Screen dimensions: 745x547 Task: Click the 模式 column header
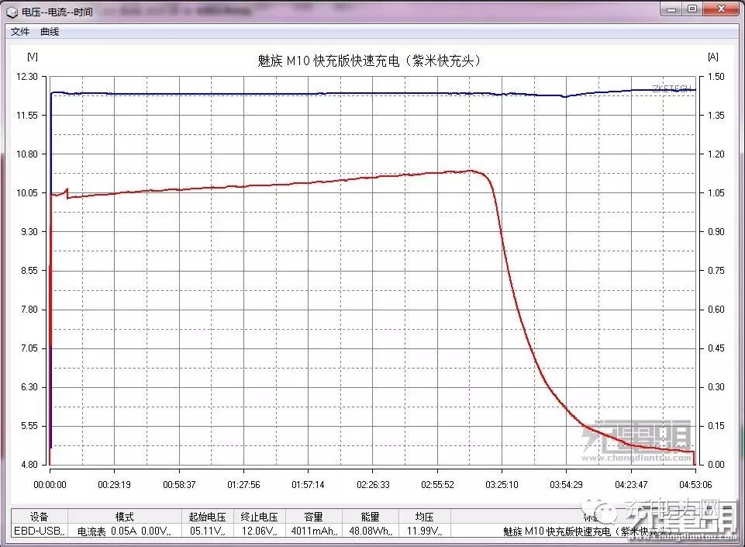pos(125,517)
